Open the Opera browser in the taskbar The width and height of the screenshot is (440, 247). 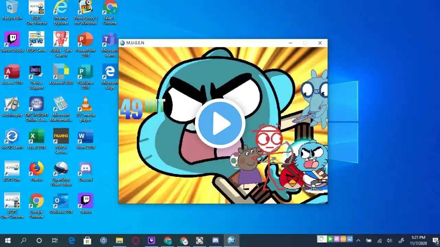click(x=135, y=240)
